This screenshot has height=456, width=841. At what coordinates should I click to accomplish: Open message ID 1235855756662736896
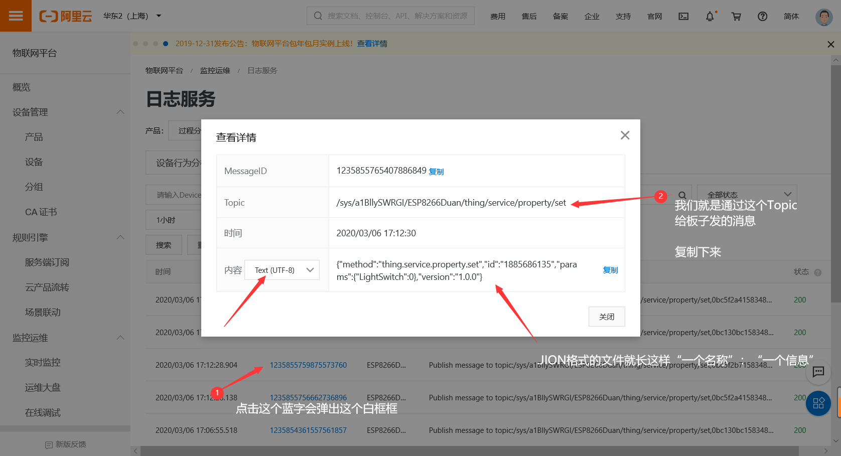(308, 397)
